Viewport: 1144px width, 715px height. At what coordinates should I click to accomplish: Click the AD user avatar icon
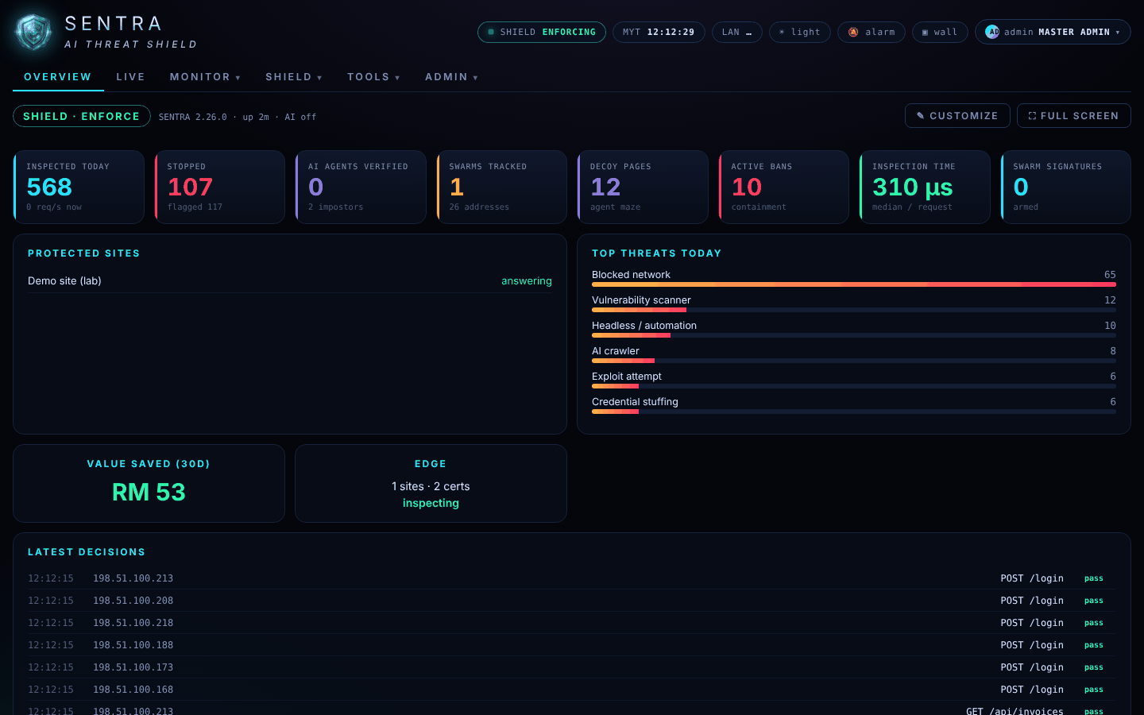[992, 32]
